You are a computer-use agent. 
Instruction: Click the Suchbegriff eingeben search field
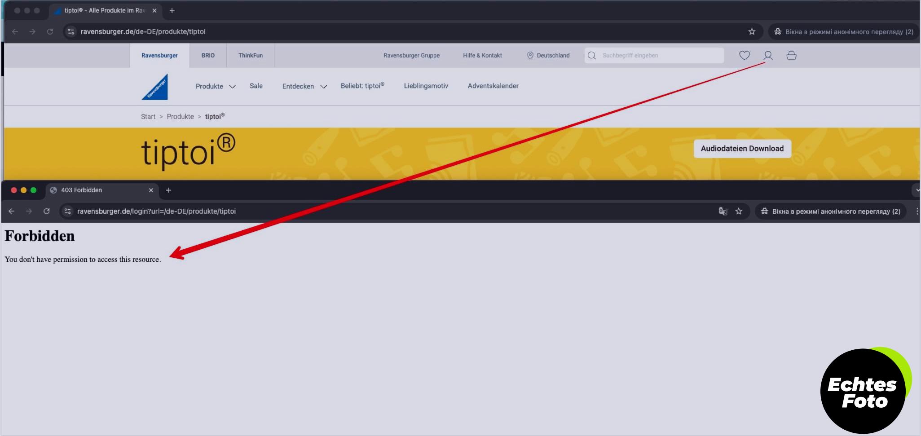[x=654, y=55]
